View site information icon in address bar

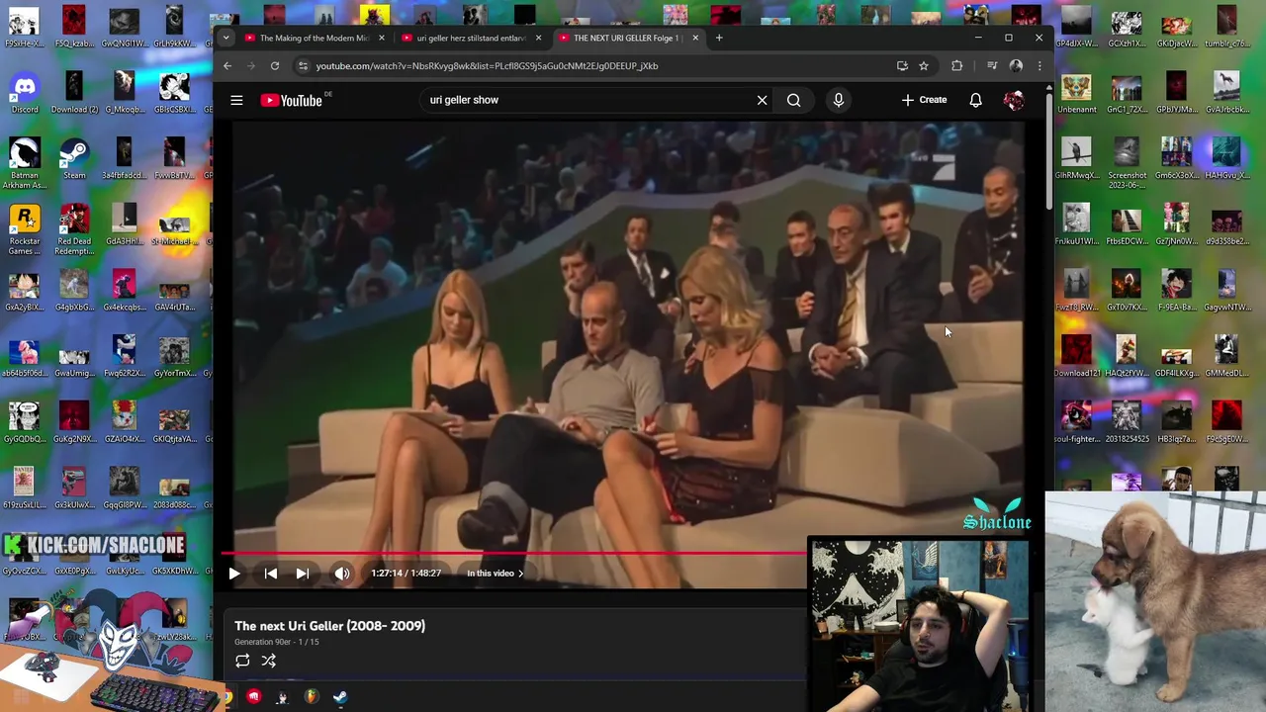tap(303, 66)
